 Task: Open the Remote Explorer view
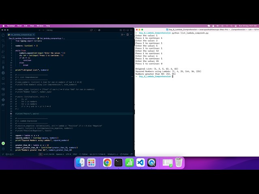pos(3,57)
